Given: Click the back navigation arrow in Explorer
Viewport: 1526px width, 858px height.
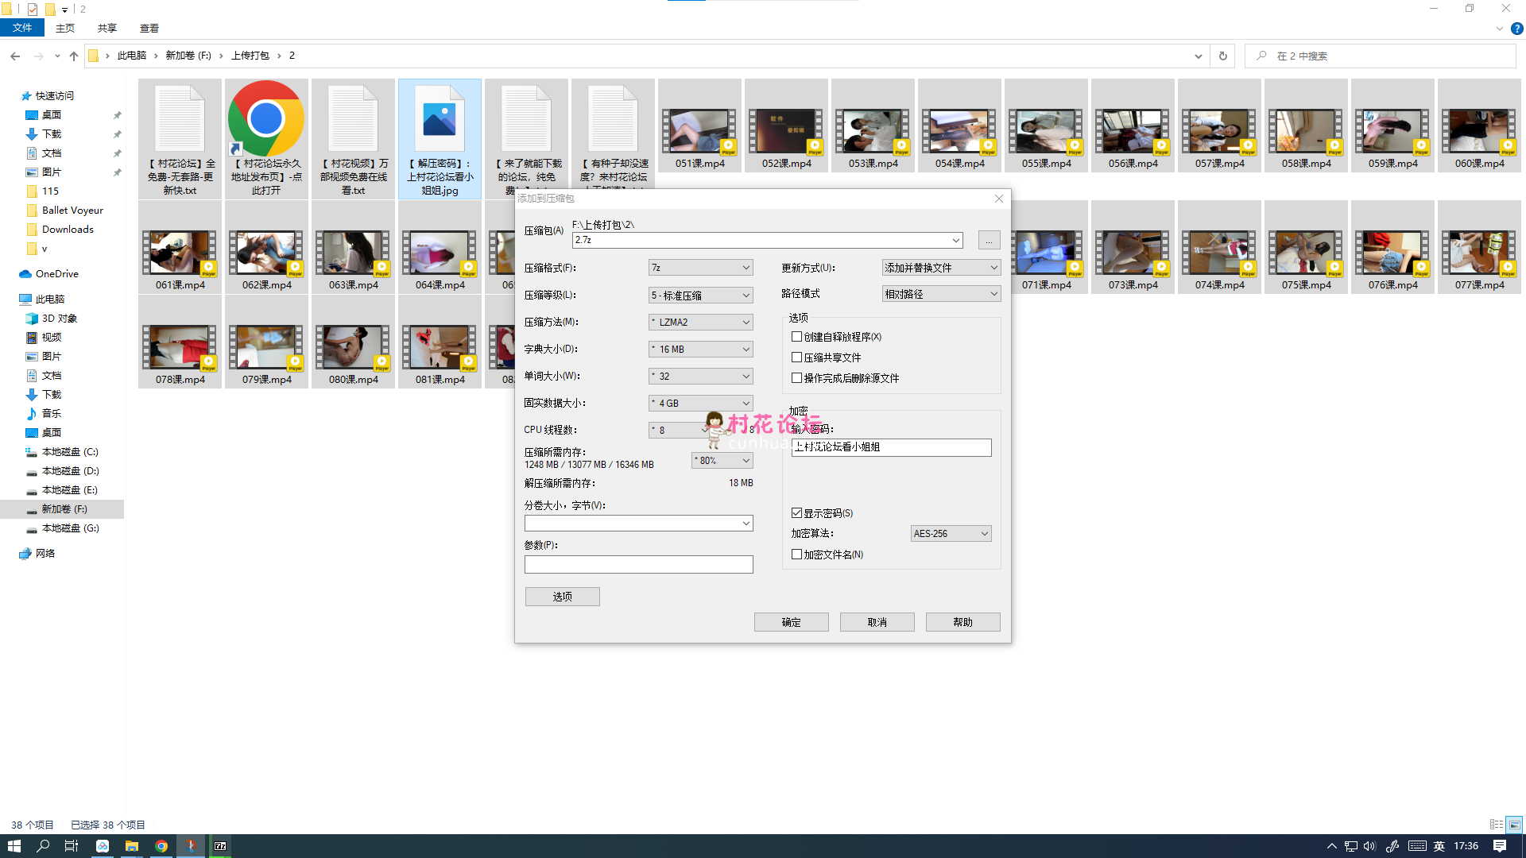Looking at the screenshot, I should (14, 56).
